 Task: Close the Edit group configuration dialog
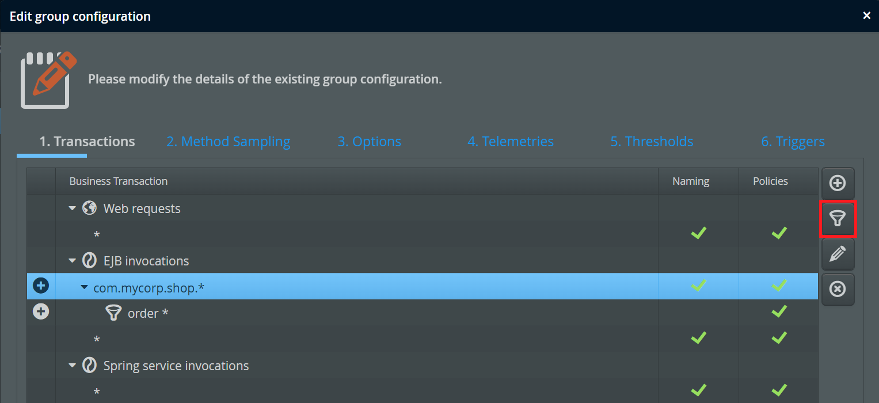[x=866, y=16]
